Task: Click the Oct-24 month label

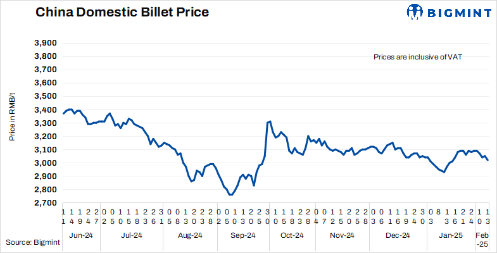Action: 293,235
